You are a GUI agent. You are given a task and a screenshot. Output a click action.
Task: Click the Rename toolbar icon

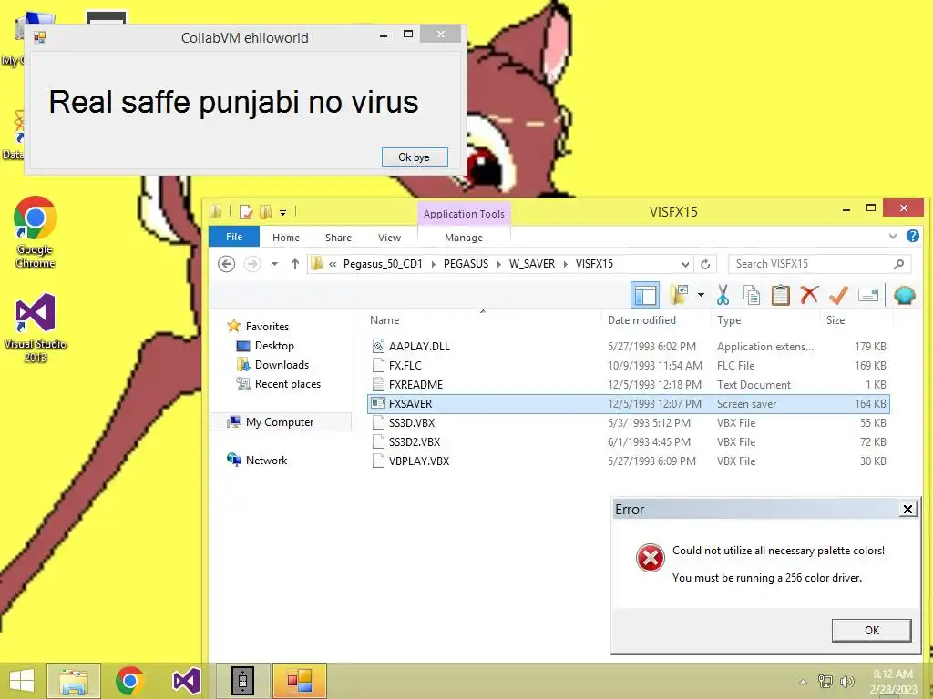coord(868,295)
